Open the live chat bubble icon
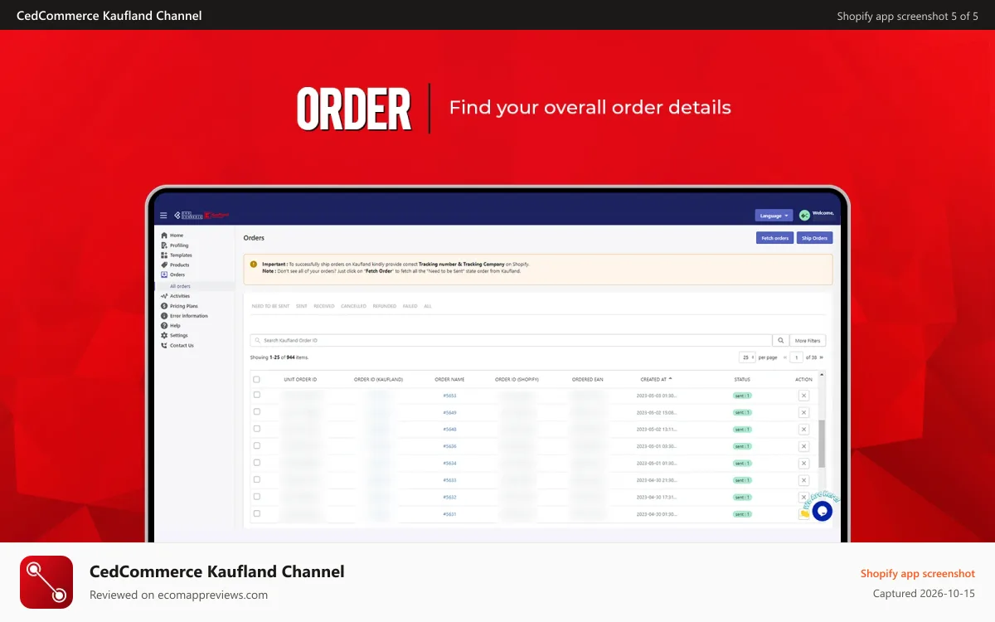995x622 pixels. coord(822,511)
